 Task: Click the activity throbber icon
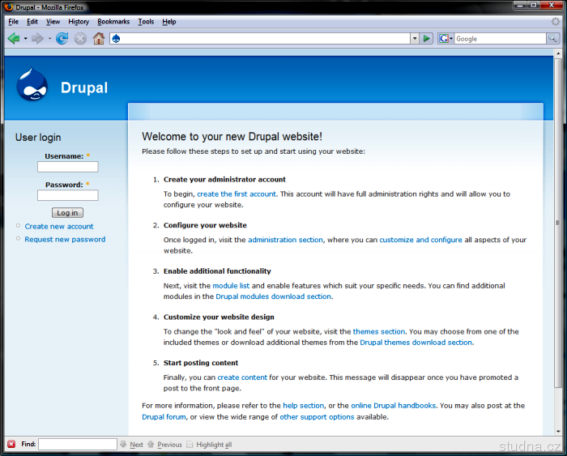(556, 22)
